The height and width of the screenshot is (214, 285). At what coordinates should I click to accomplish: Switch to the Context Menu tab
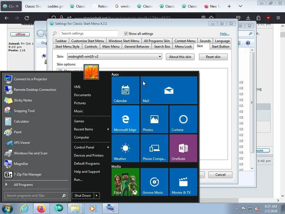[x=185, y=41]
